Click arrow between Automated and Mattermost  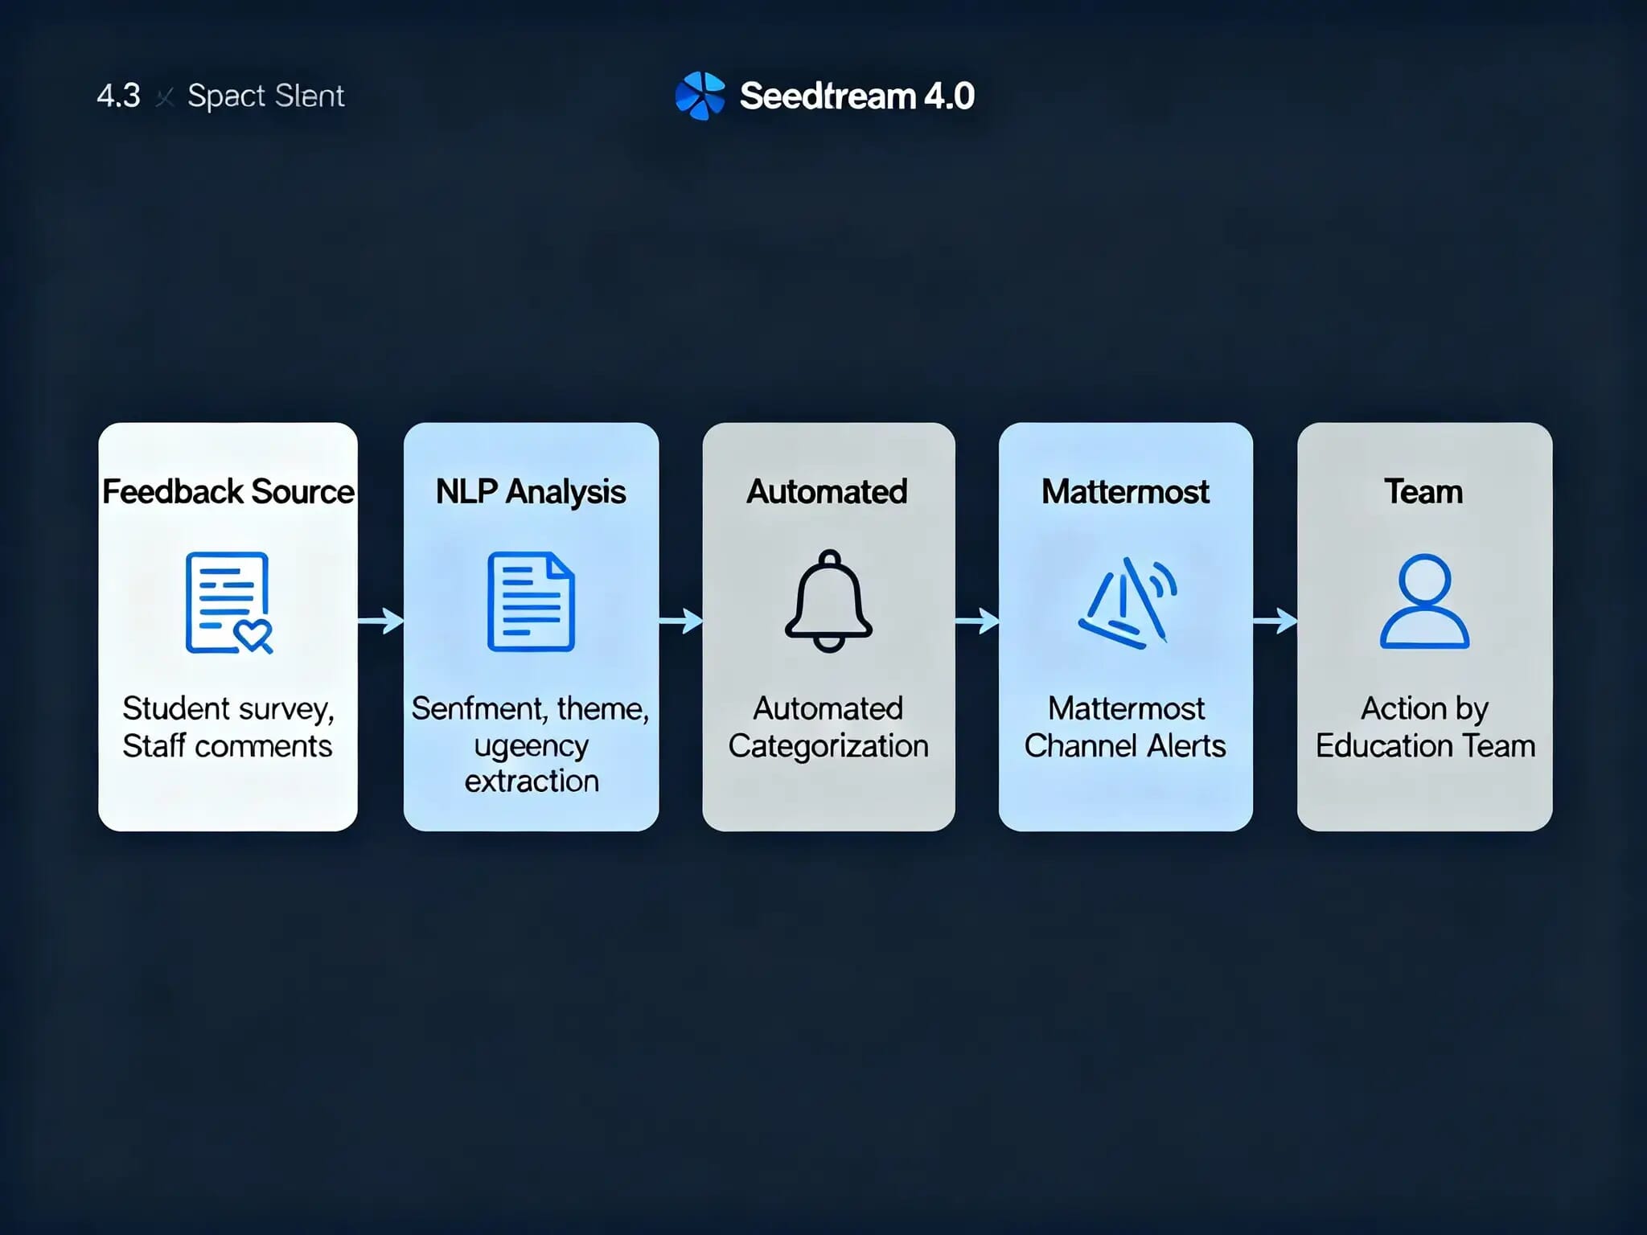pyautogui.click(x=977, y=621)
